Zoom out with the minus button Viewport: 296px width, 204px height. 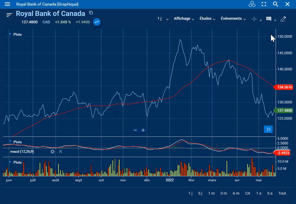[135, 130]
